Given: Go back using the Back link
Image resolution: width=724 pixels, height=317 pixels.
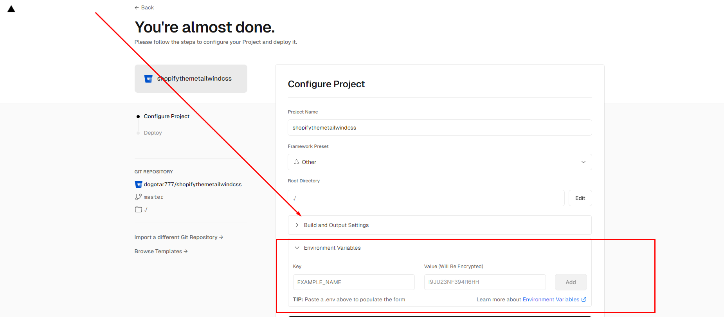Looking at the screenshot, I should (144, 7).
